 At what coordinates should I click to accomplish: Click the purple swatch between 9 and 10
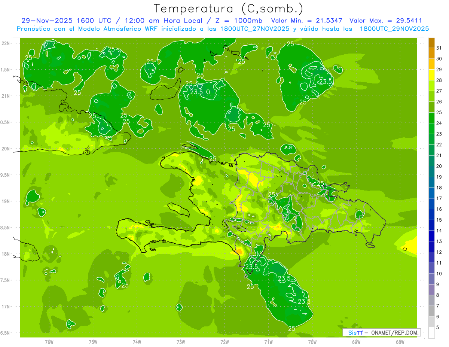[431, 279]
